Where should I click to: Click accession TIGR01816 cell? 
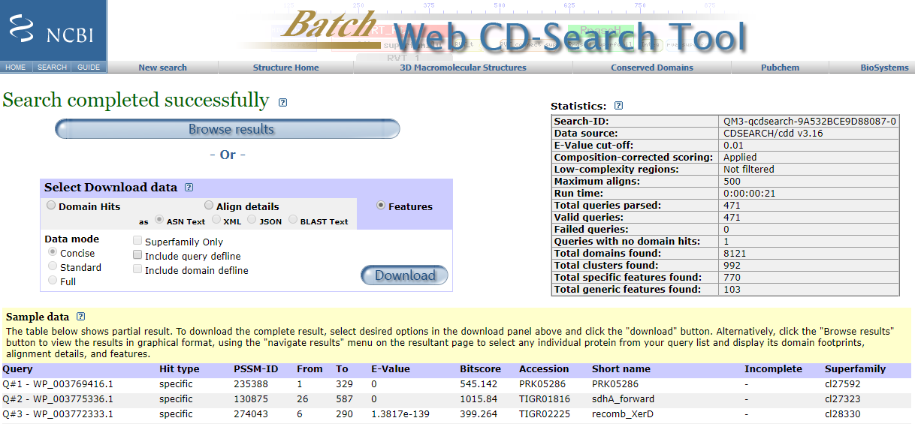click(x=545, y=398)
